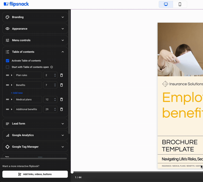Delete the Medical plans entry
Screen dimensions: 203x182
pos(61,99)
